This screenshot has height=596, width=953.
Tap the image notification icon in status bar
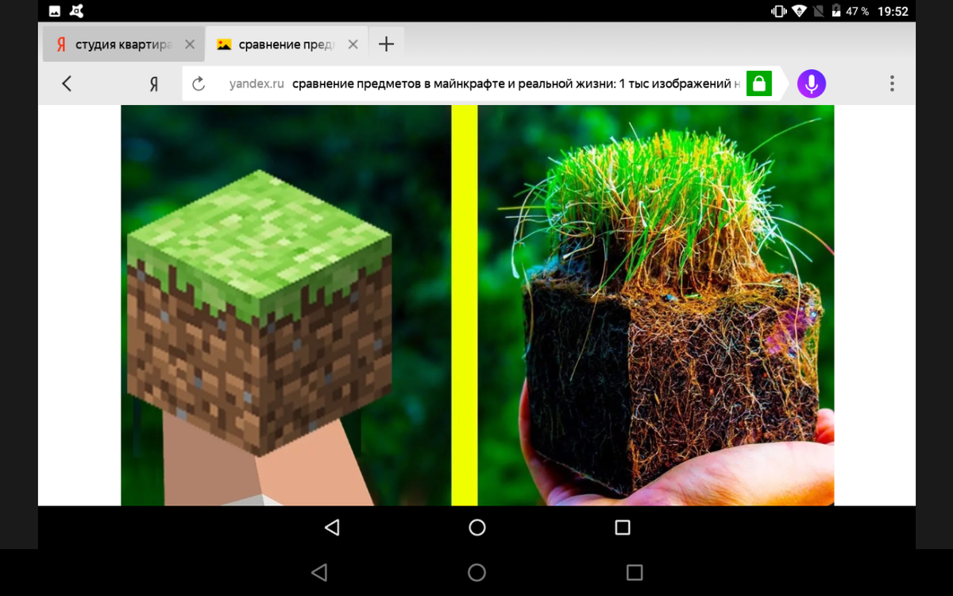(x=54, y=11)
